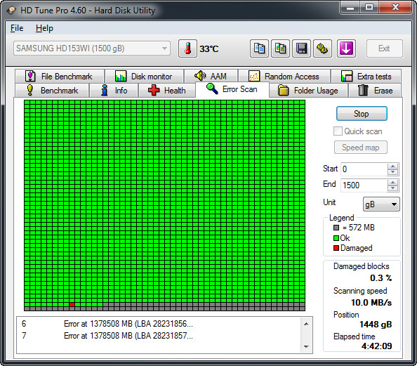Viewport: 417px width, 366px height.
Task: Increase the Start value with up arrow
Action: point(392,166)
